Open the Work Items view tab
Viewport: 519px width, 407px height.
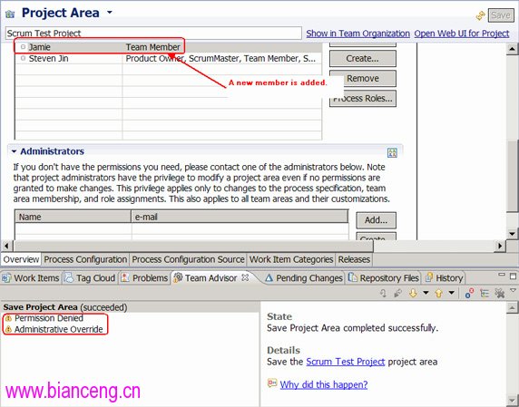[x=31, y=278]
